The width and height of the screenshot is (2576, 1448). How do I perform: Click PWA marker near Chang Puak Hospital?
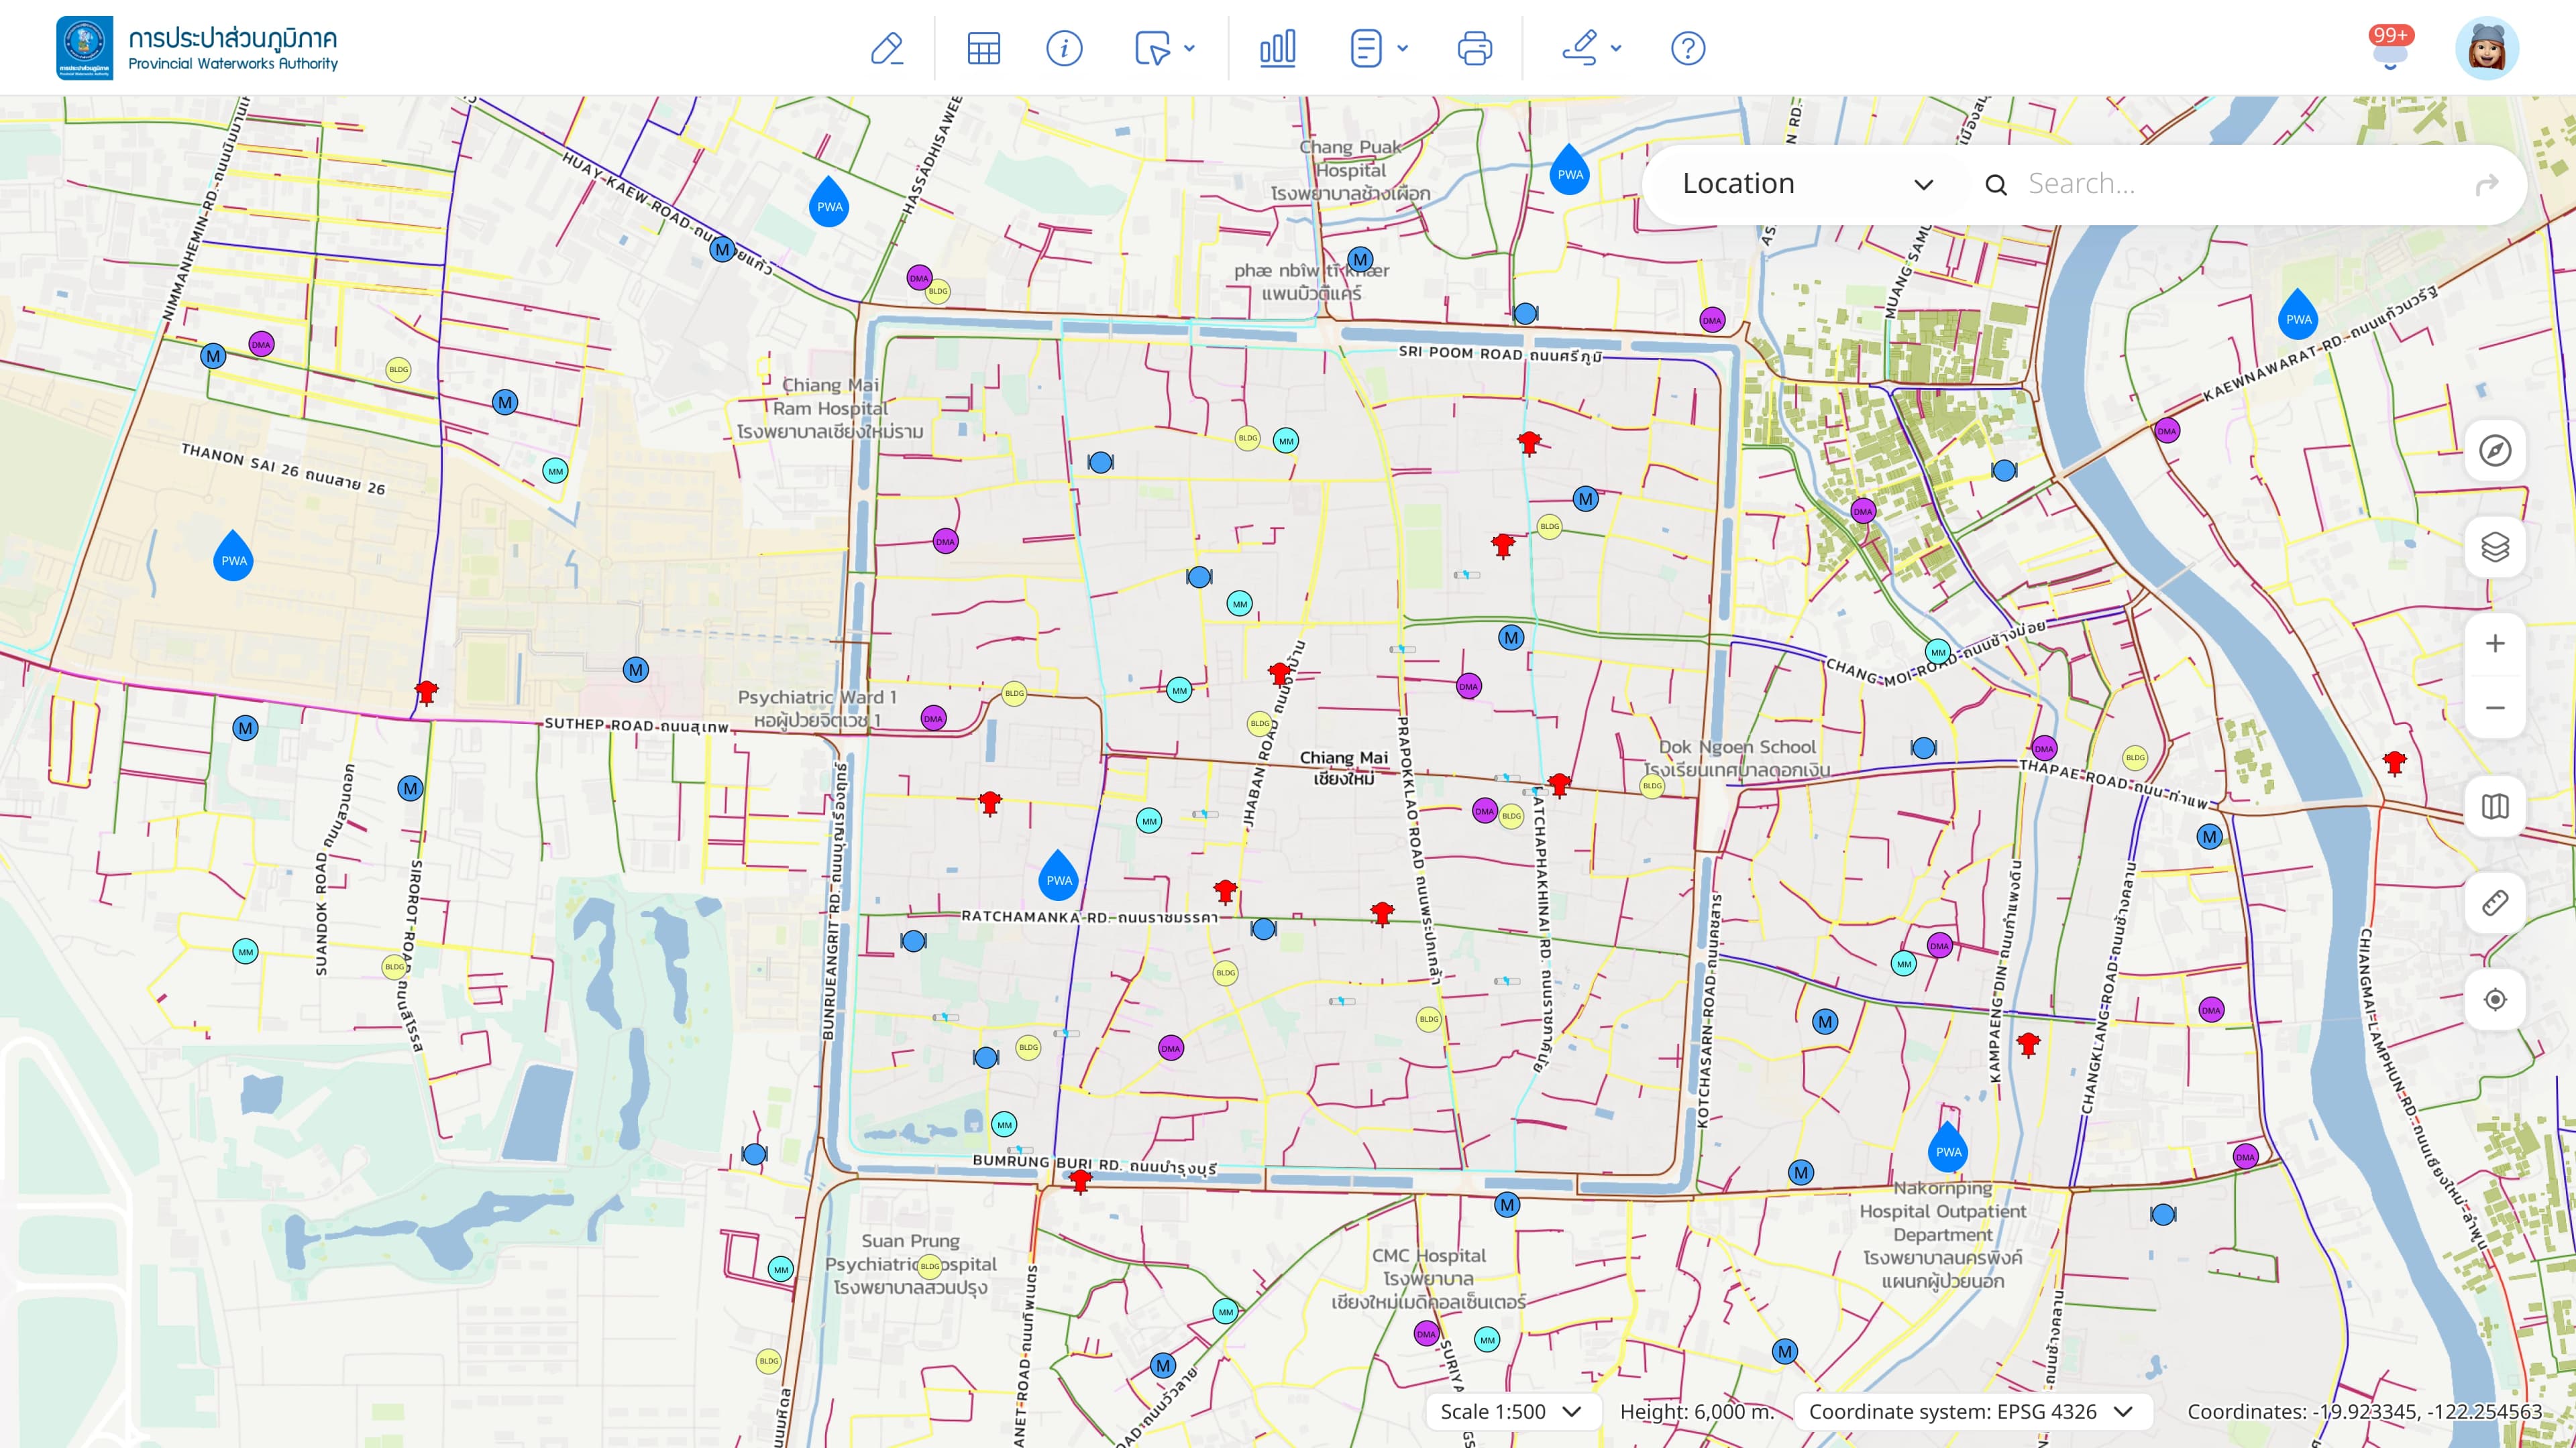(1570, 169)
